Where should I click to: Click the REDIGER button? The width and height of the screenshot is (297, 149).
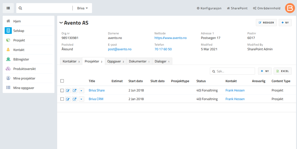pyautogui.click(x=266, y=23)
